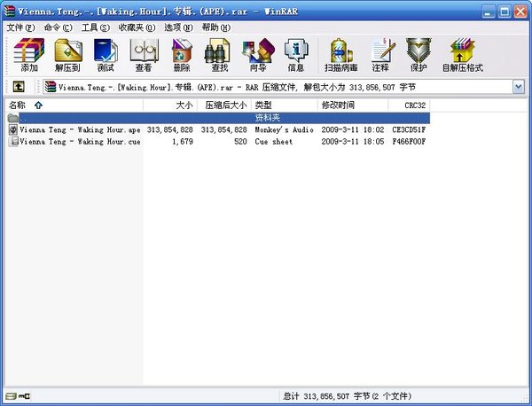
Task: Click the size value '1,679'
Action: 183,142
